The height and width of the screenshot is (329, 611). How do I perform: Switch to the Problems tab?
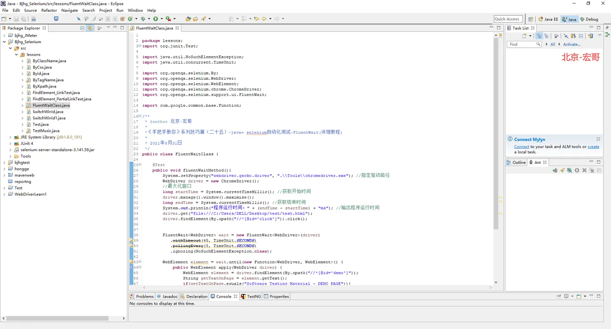tap(142, 296)
